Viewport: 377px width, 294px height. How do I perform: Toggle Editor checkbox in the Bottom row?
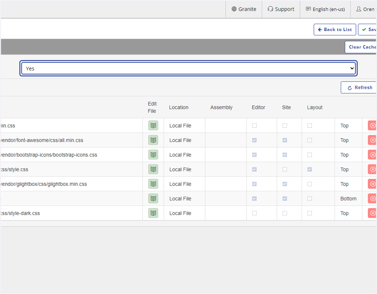(x=254, y=198)
